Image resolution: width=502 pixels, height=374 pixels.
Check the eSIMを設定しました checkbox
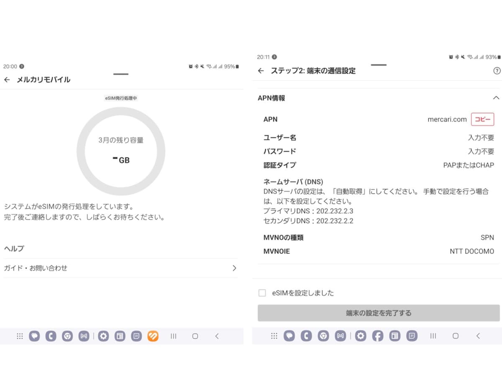click(x=262, y=293)
